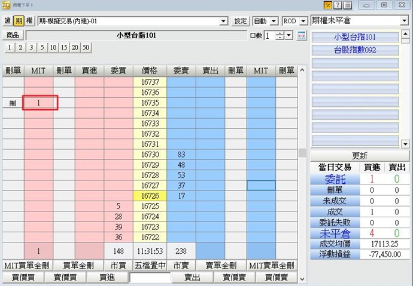The height and width of the screenshot is (286, 413).
Task: Click the 設定 settings button
Action: pyautogui.click(x=241, y=21)
